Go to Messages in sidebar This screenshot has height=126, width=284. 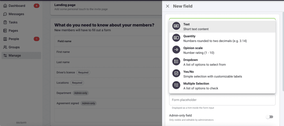(16, 14)
